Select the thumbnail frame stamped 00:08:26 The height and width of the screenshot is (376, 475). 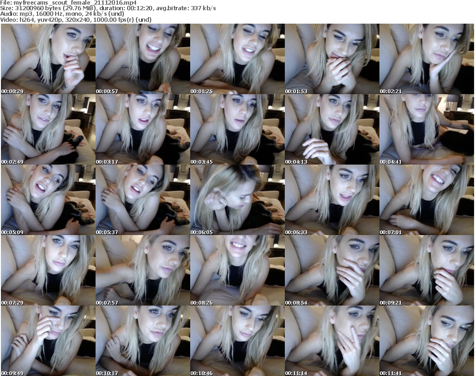(237, 270)
